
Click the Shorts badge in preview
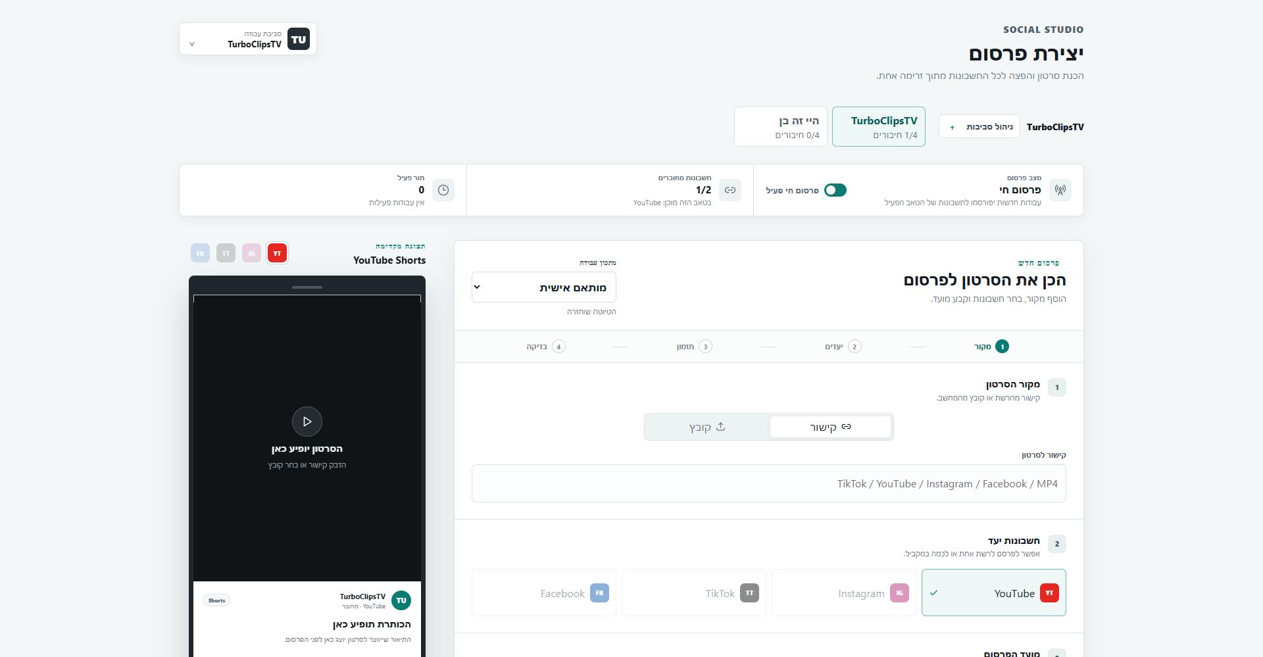pos(217,600)
